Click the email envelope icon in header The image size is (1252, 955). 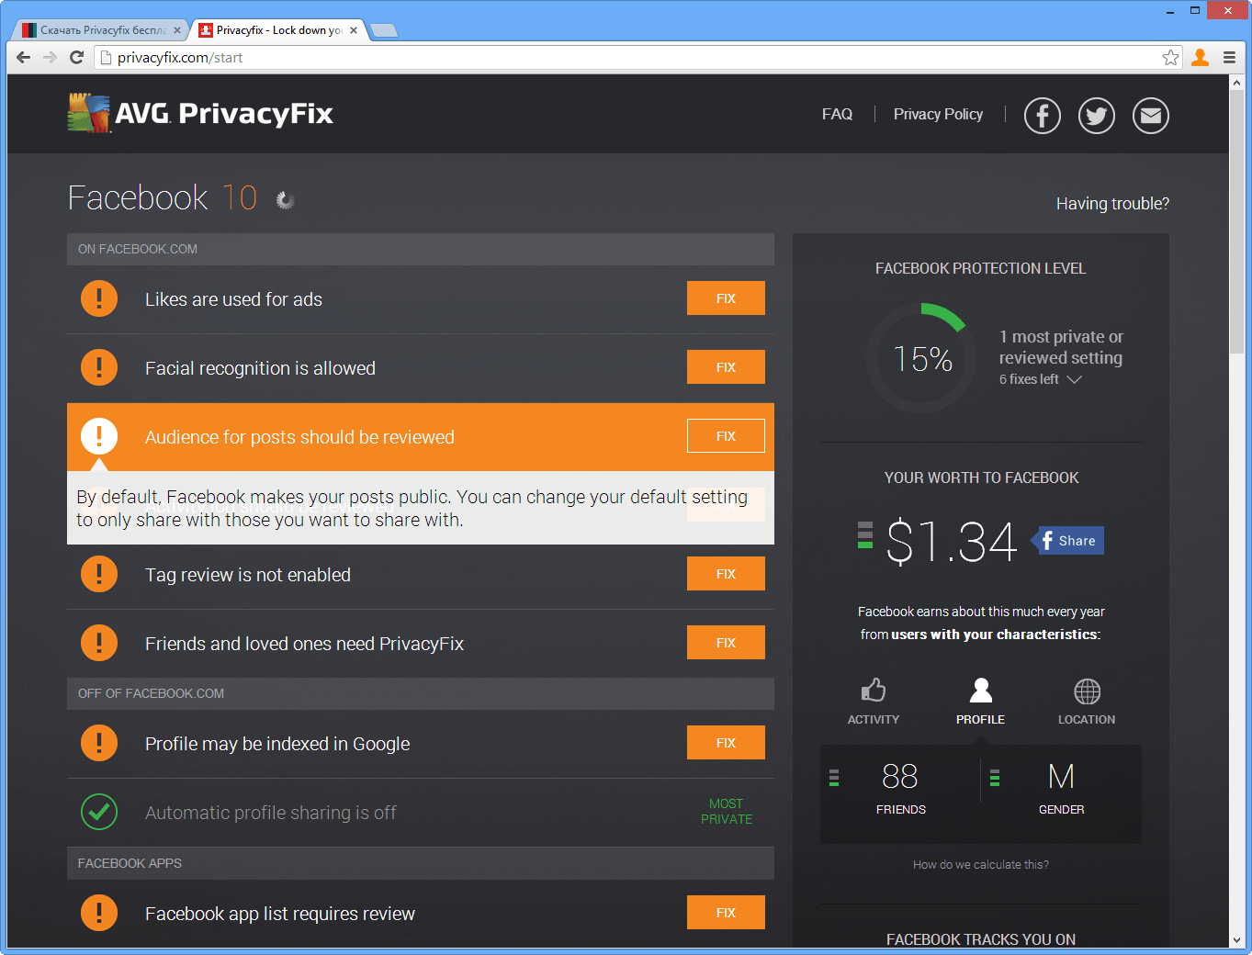pos(1151,116)
